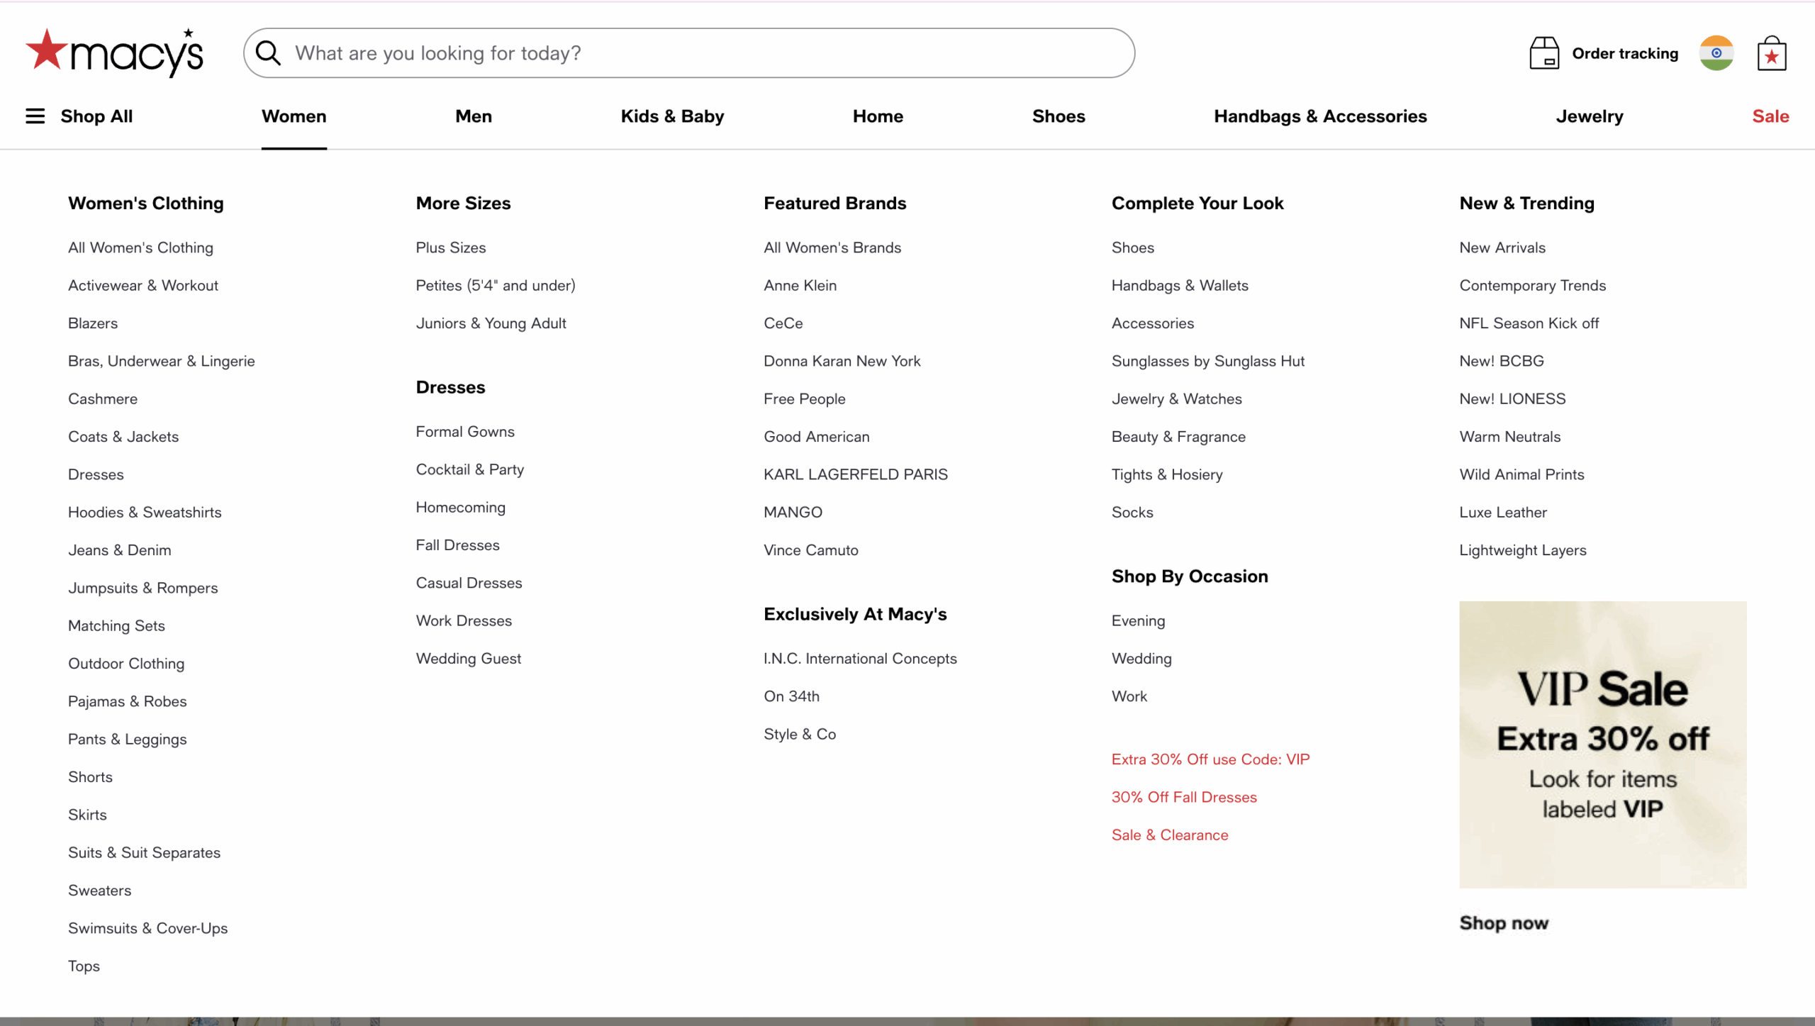Open the Tops link
Screen dimensions: 1815x1026
point(84,966)
